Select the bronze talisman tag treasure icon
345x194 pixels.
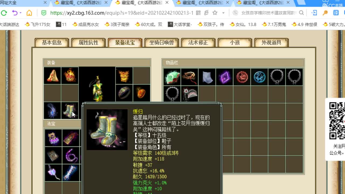point(71,138)
